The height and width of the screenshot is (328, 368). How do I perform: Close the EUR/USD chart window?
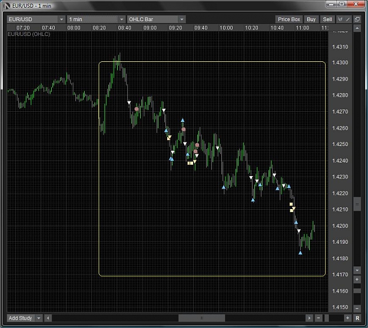click(356, 4)
